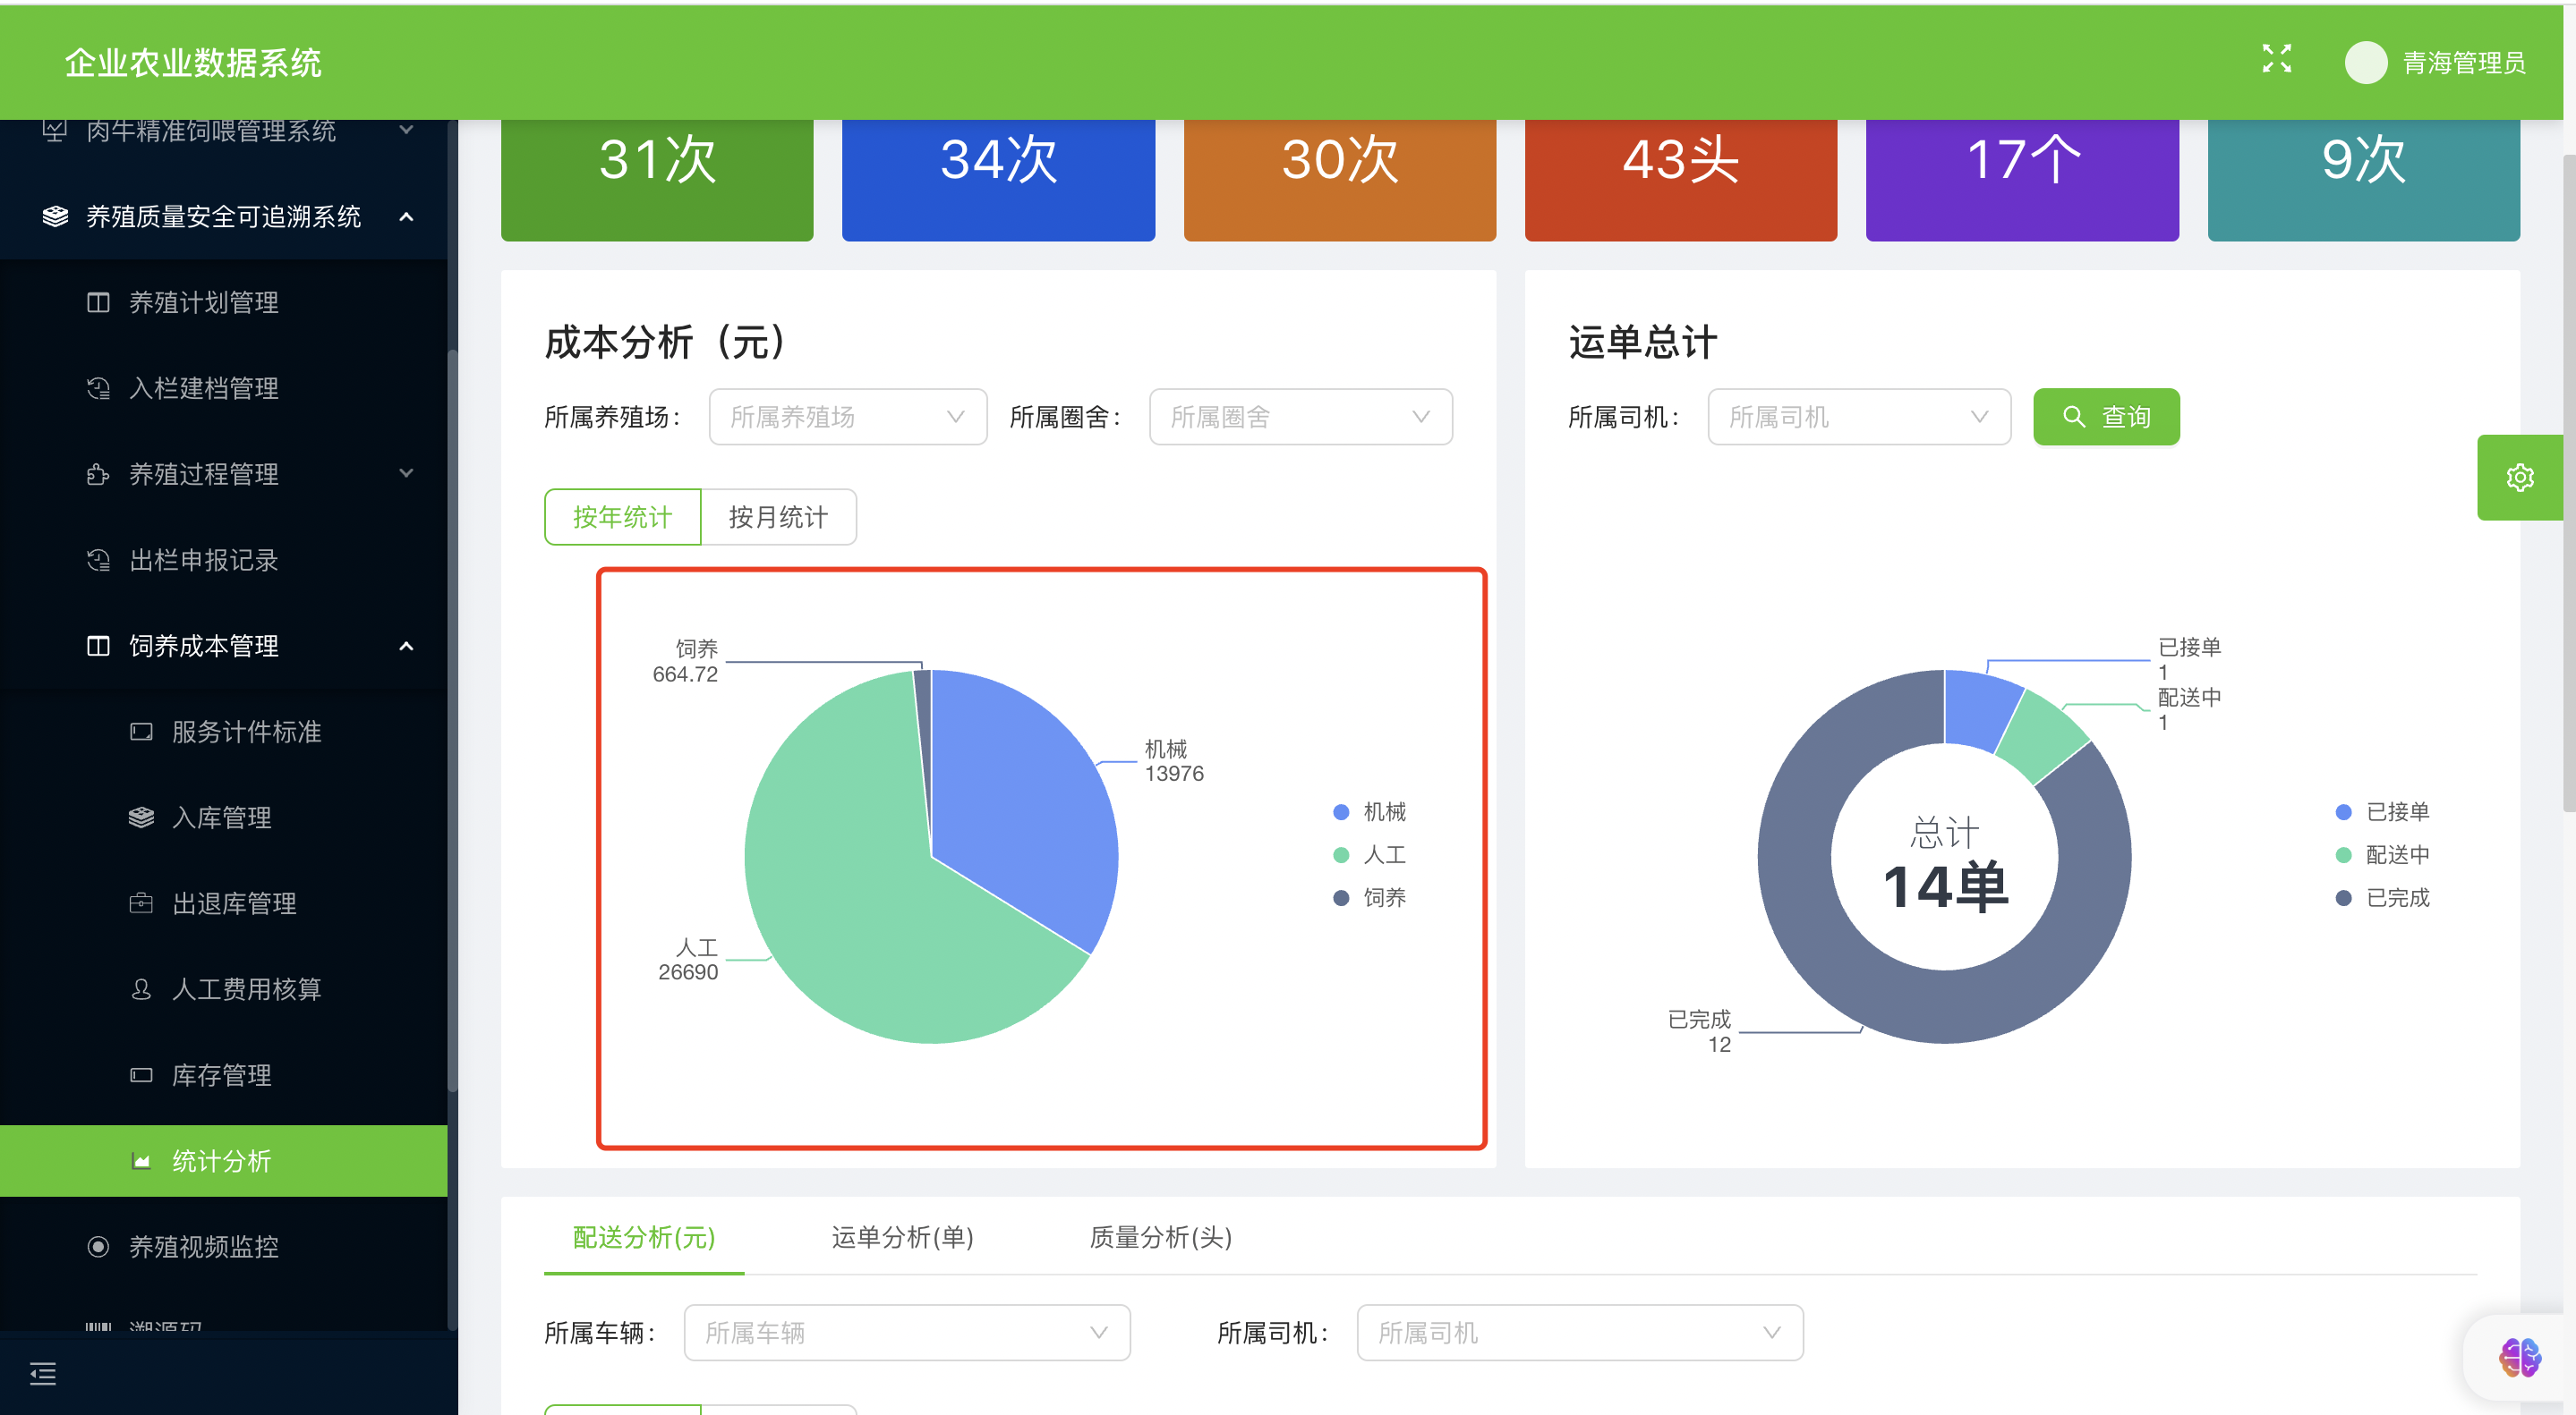Open 入库管理 menu item
This screenshot has height=1415, width=2576.
click(x=224, y=818)
